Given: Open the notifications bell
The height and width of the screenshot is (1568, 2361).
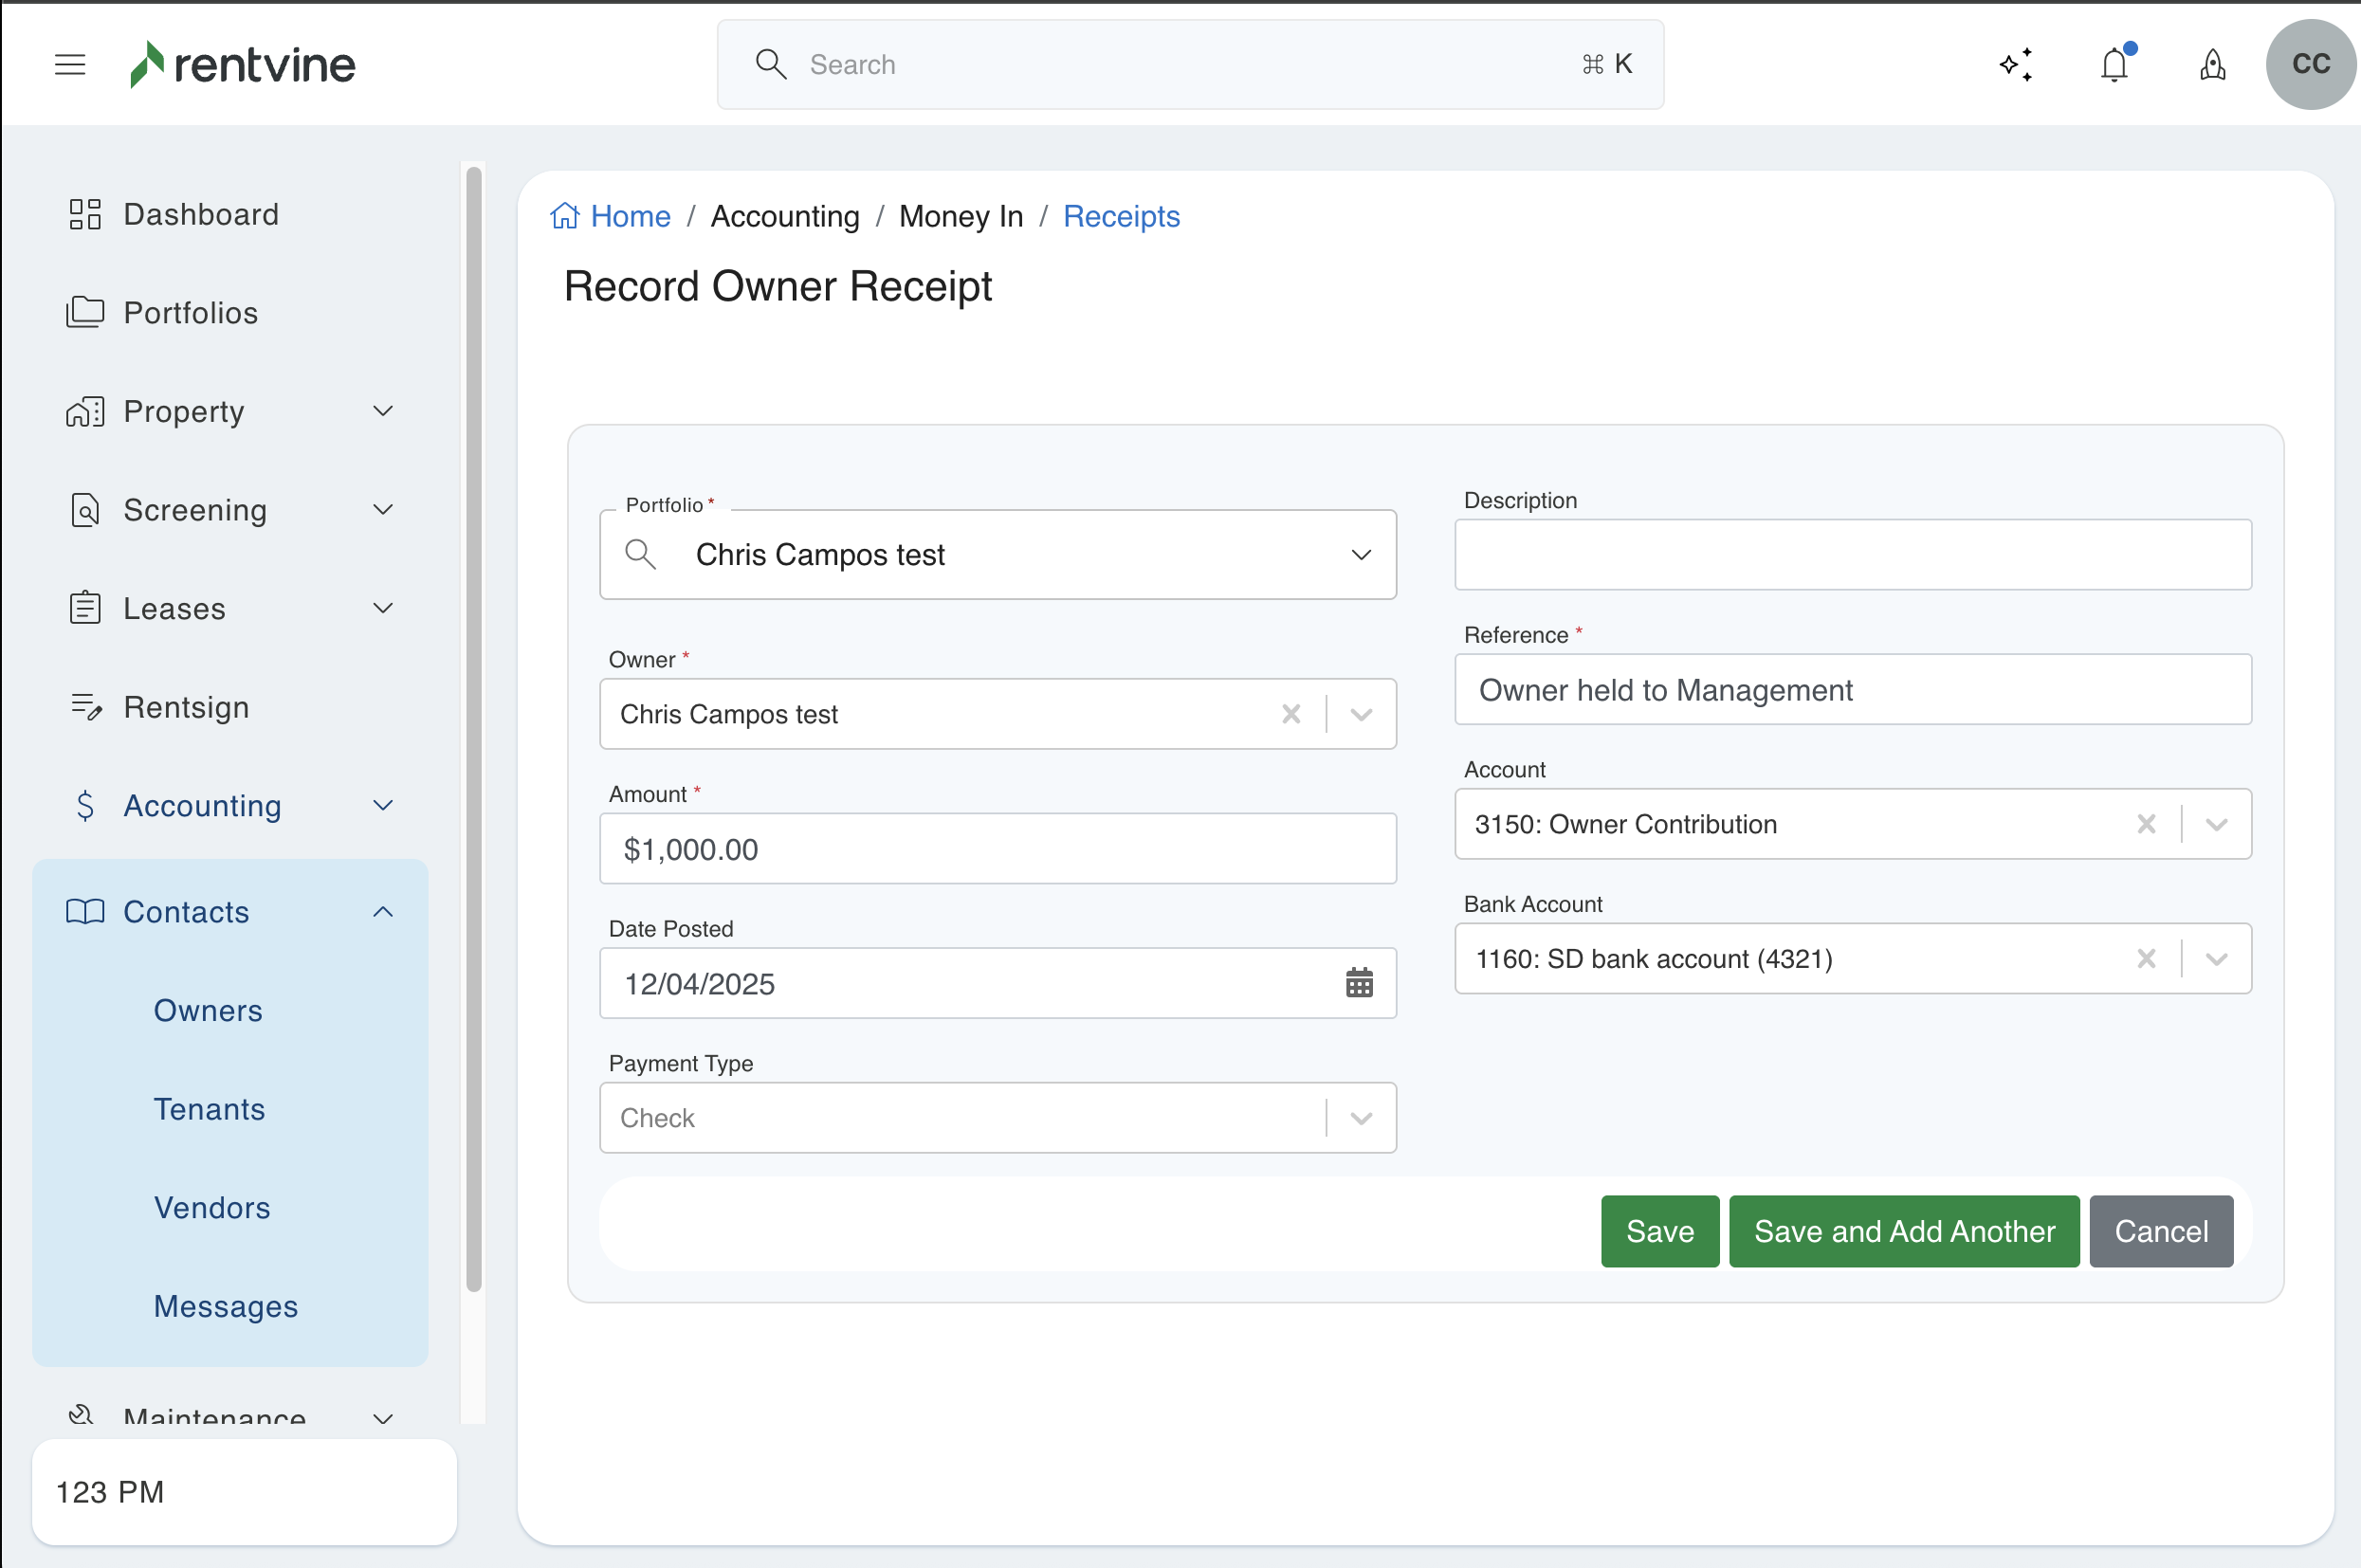Looking at the screenshot, I should (x=2114, y=65).
